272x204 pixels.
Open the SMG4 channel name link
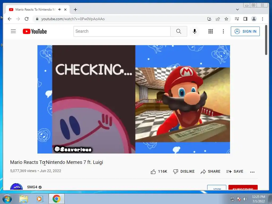point(32,187)
